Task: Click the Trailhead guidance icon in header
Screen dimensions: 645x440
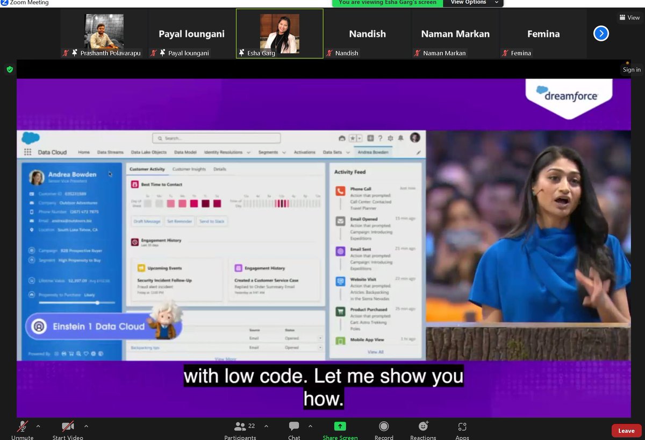Action: point(341,138)
